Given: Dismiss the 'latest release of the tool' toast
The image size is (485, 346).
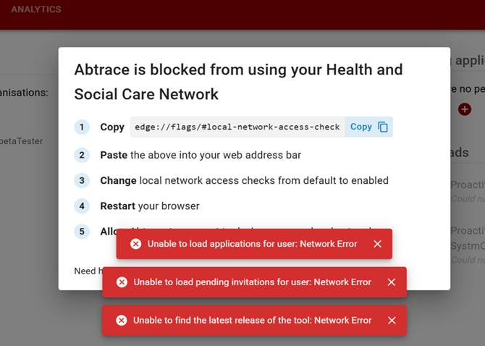Looking at the screenshot, I should click(x=392, y=320).
